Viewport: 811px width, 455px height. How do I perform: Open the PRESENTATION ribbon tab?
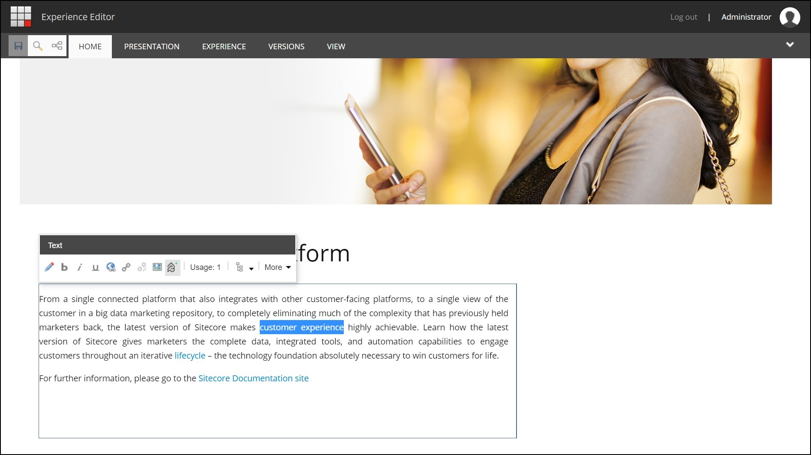point(152,46)
